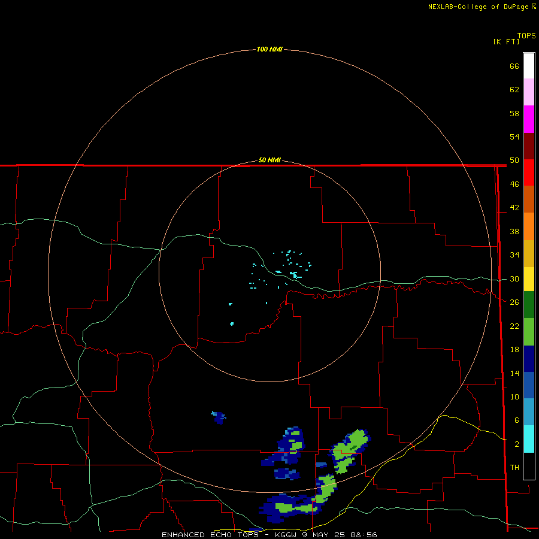The height and width of the screenshot is (539, 539).
Task: Pick the light orange legend swatch
Action: point(529,226)
